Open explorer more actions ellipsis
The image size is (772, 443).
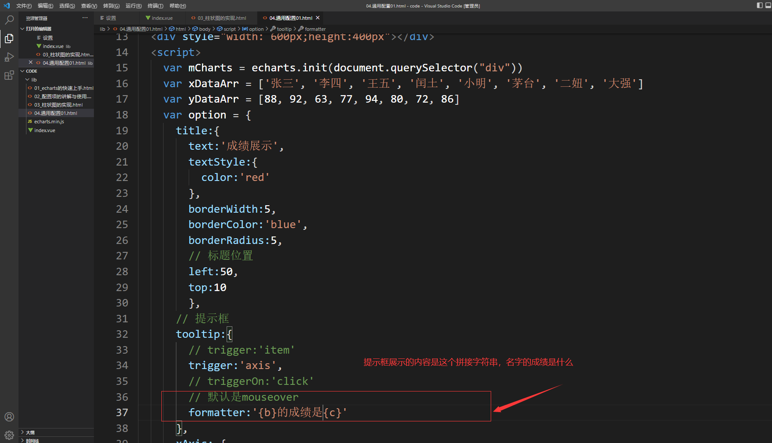tap(85, 18)
